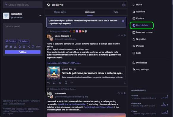The height and width of the screenshot is (117, 173).
Task: Add a poll with the chart icon
Action: 11,47
